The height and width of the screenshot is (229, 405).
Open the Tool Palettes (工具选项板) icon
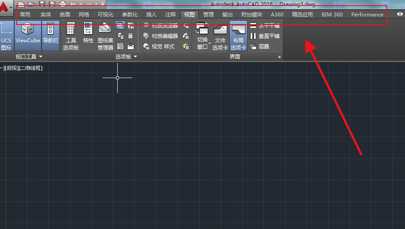[71, 36]
